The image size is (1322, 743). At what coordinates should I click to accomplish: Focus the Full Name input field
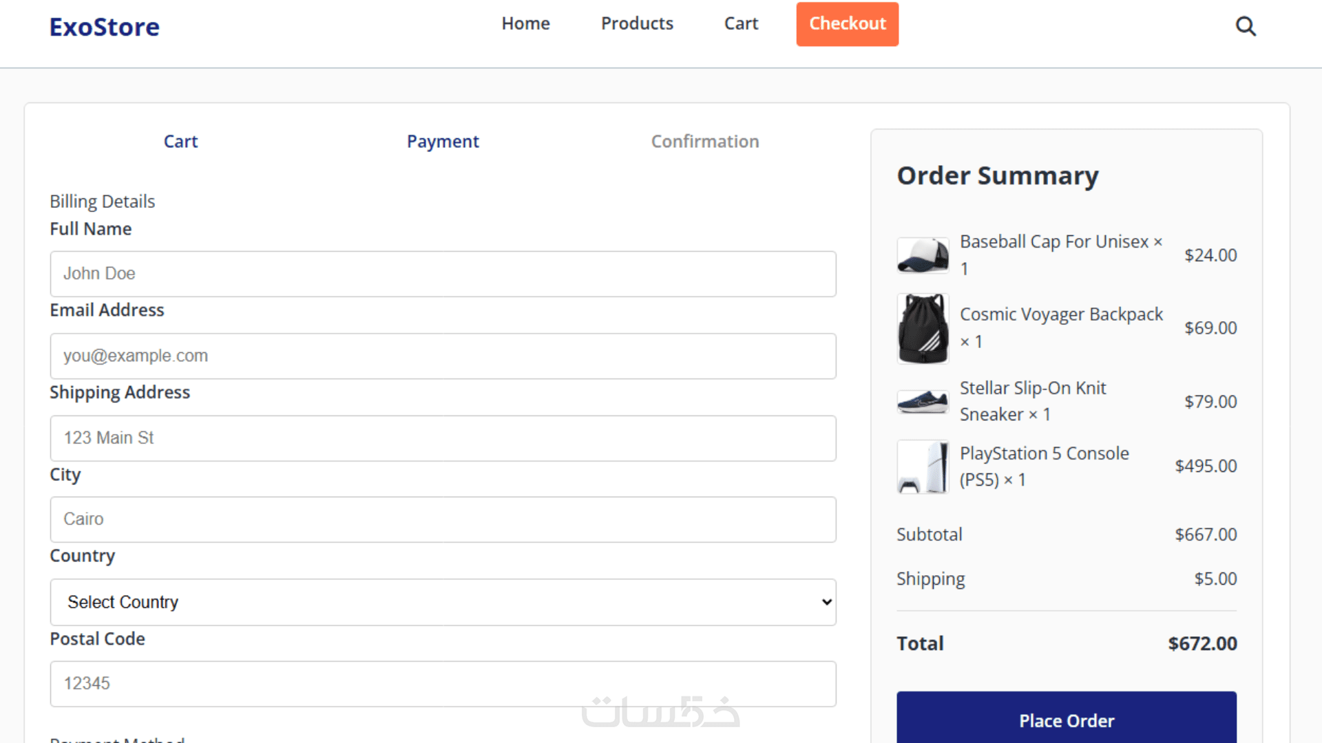coord(443,274)
